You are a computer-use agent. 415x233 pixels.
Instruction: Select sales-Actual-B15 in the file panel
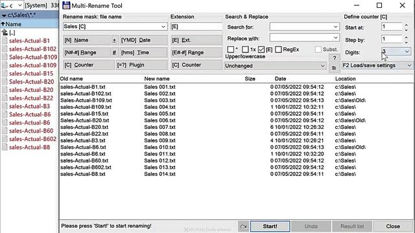tap(31, 73)
